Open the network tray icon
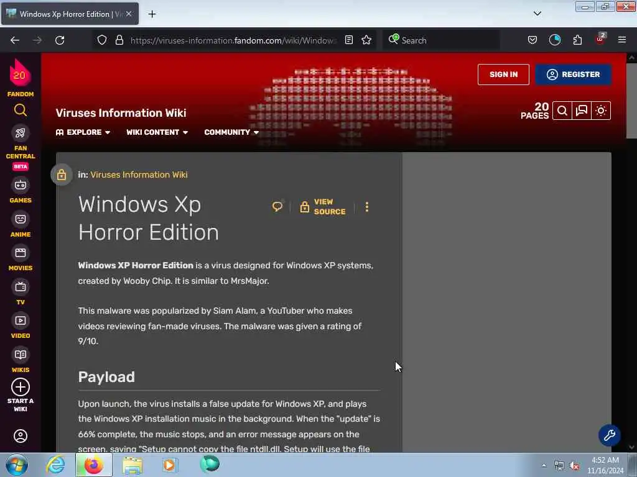637x477 pixels. [x=559, y=466]
